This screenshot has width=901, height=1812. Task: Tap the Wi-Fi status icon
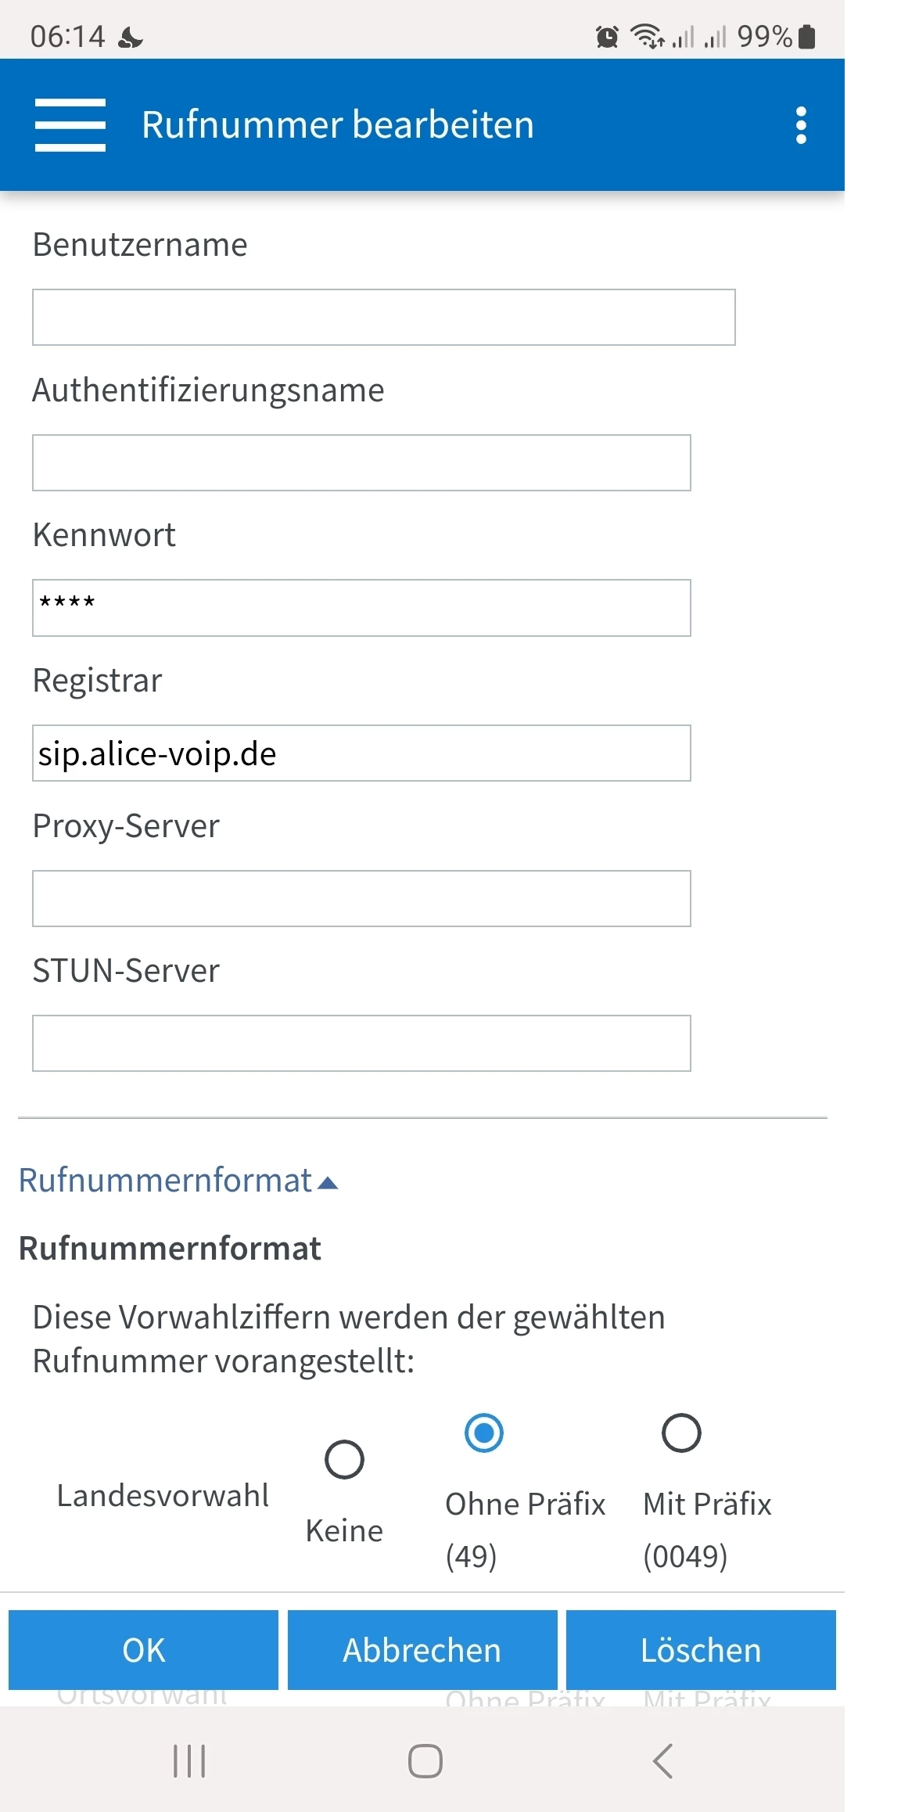647,36
